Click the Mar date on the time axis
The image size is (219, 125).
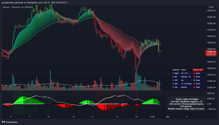(168, 117)
